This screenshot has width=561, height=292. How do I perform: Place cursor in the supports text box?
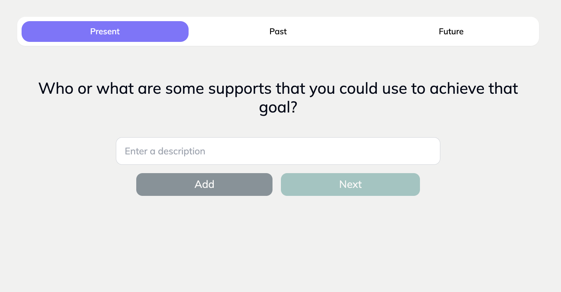coord(278,151)
